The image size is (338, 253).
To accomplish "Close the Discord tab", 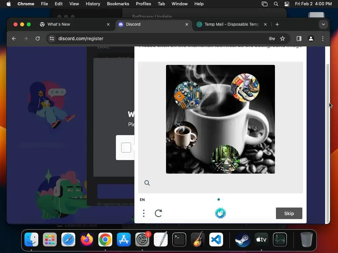I will (187, 24).
